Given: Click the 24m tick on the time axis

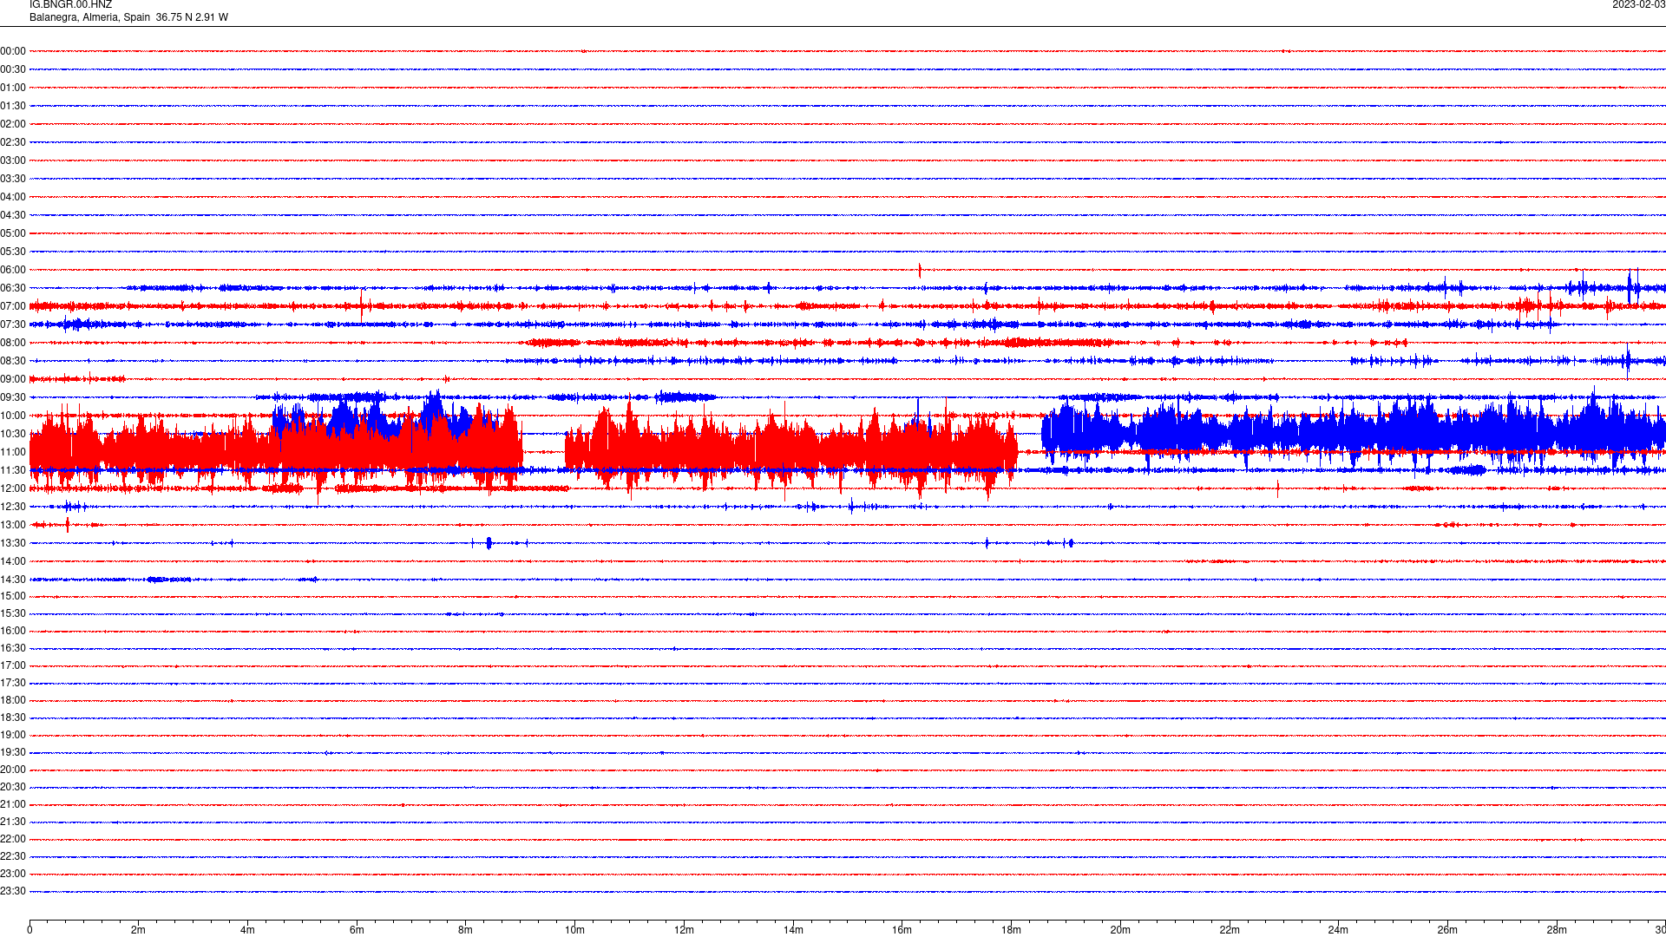Looking at the screenshot, I should [1338, 930].
